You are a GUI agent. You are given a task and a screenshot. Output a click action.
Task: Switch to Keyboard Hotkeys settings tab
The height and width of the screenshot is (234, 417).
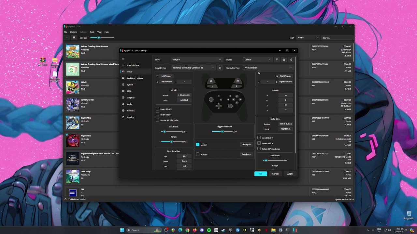click(136, 78)
